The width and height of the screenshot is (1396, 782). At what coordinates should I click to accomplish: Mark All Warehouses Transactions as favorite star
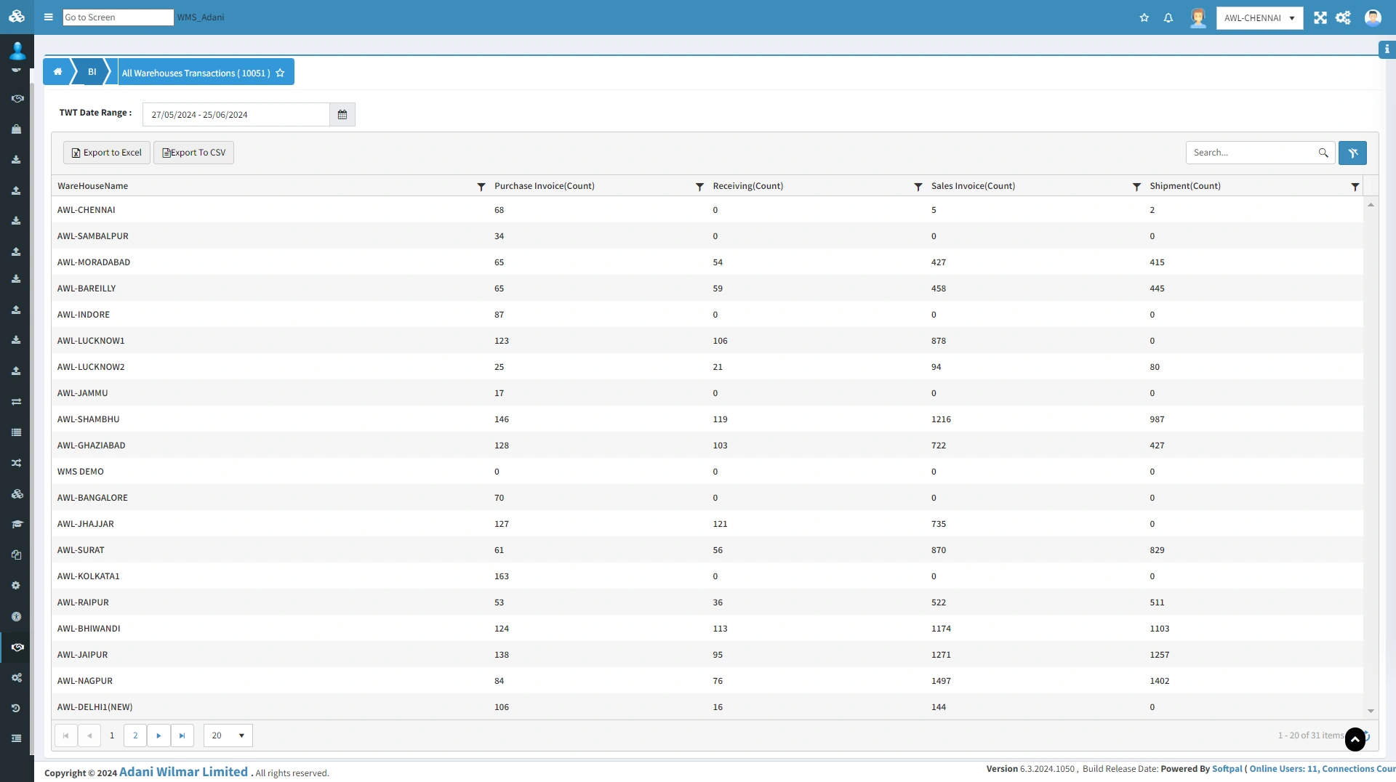pyautogui.click(x=280, y=73)
